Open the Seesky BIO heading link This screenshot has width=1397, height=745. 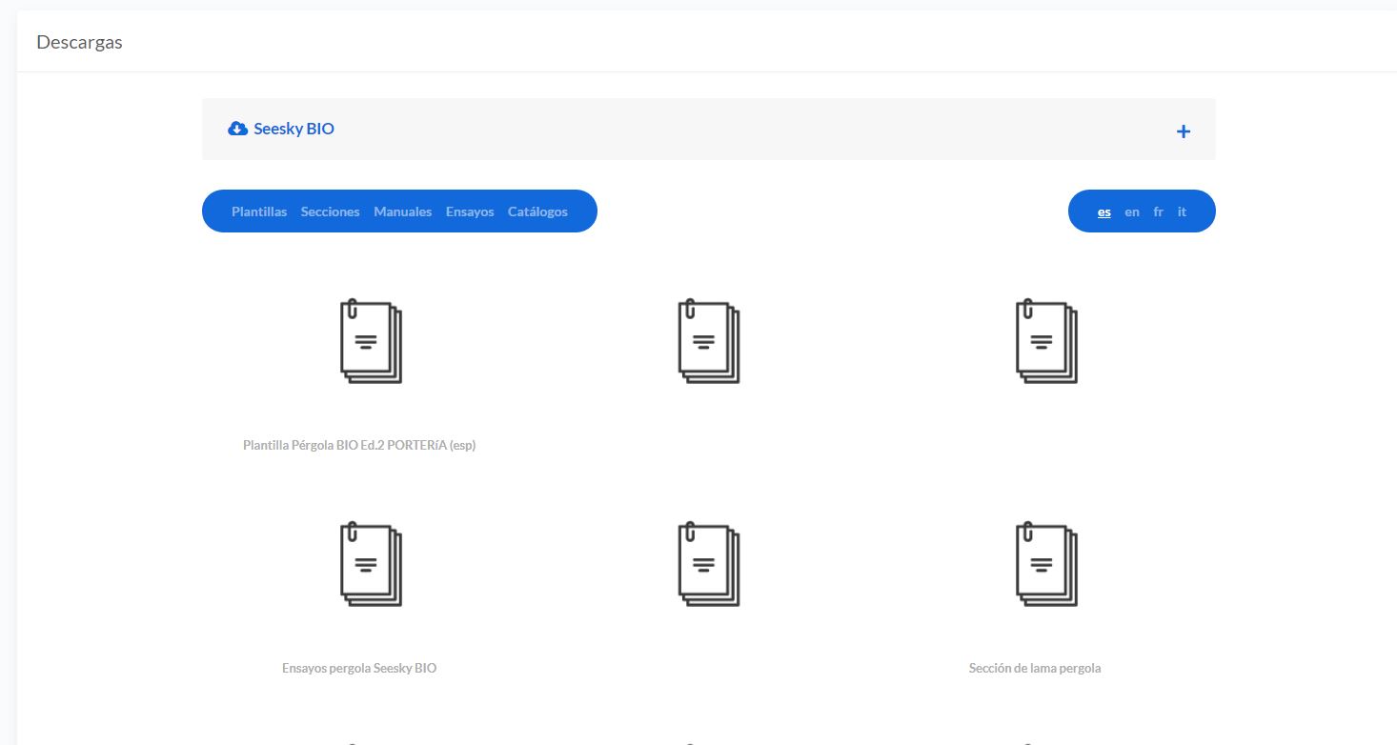(294, 129)
